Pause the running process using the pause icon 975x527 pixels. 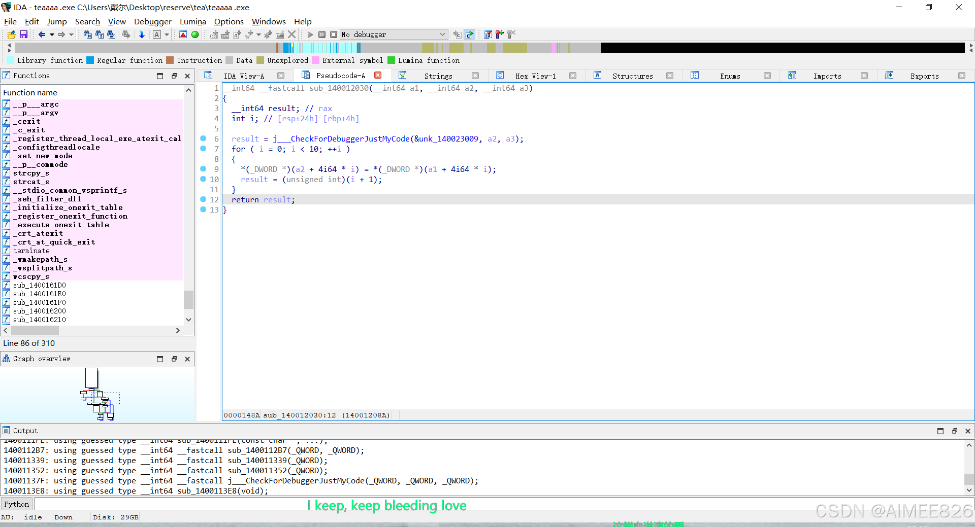coord(322,34)
